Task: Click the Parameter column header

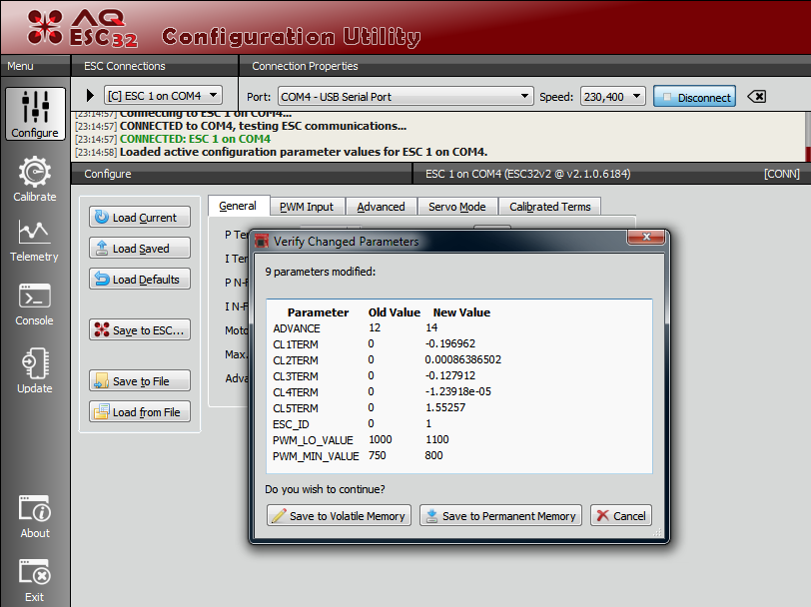Action: click(318, 312)
